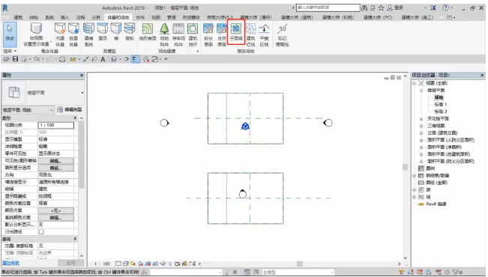Select 场地 view in project browser

pos(439,97)
